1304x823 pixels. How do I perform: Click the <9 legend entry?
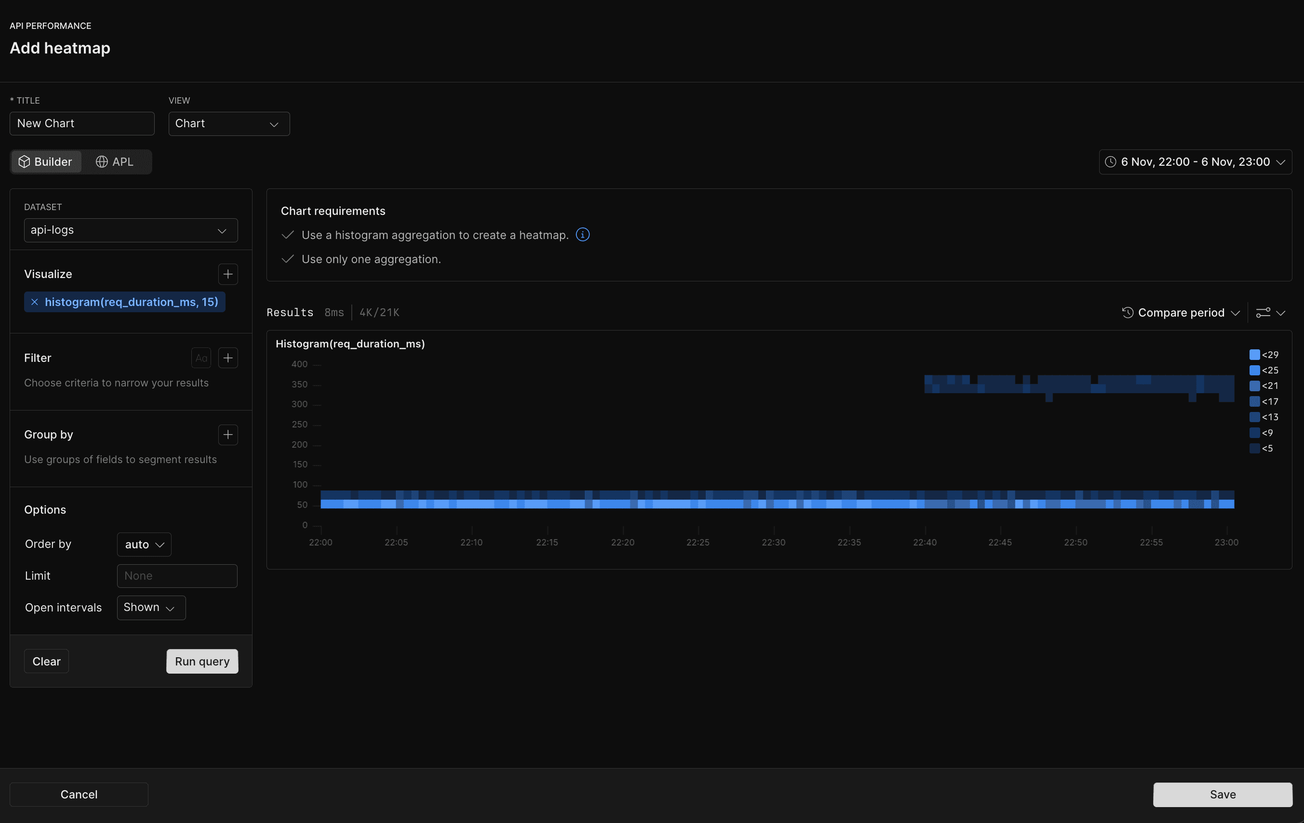click(x=1261, y=433)
